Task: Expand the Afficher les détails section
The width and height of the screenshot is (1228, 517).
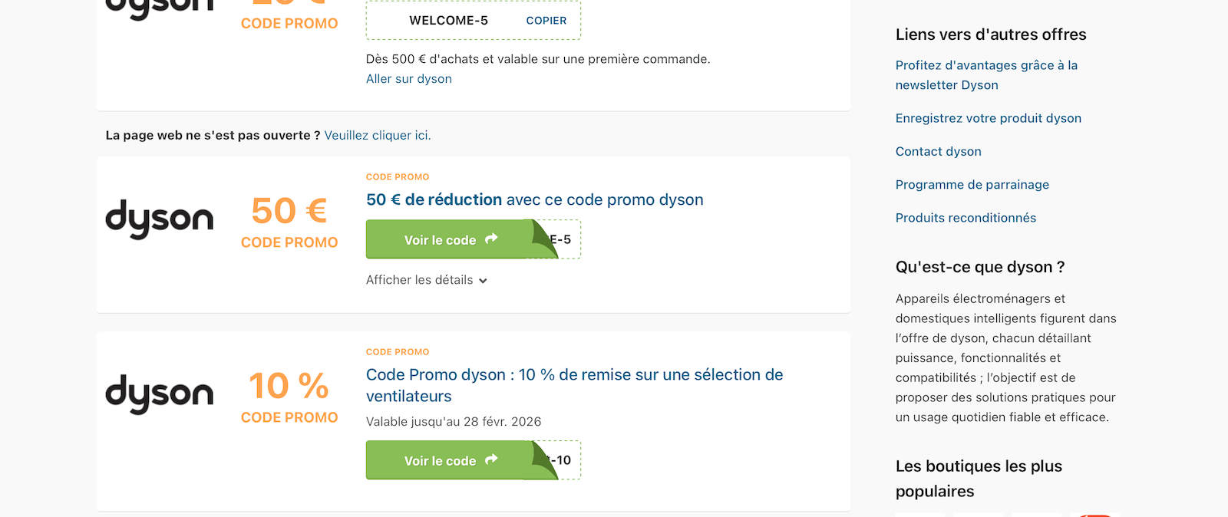Action: click(x=426, y=279)
